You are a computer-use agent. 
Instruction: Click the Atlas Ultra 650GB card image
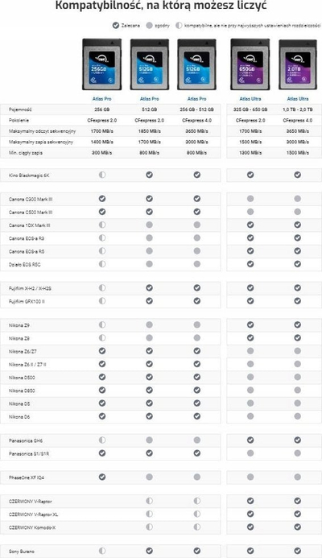click(250, 64)
